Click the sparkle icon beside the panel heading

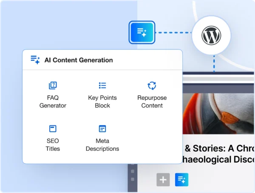coord(35,60)
